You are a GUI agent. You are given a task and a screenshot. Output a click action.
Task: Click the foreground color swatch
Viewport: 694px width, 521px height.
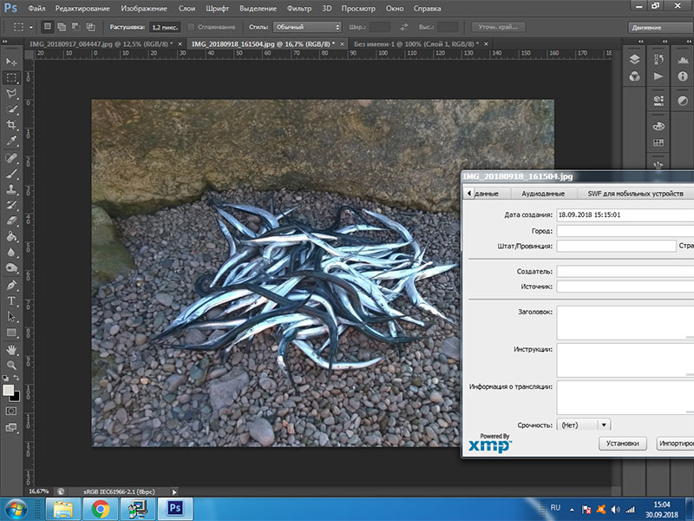click(9, 390)
